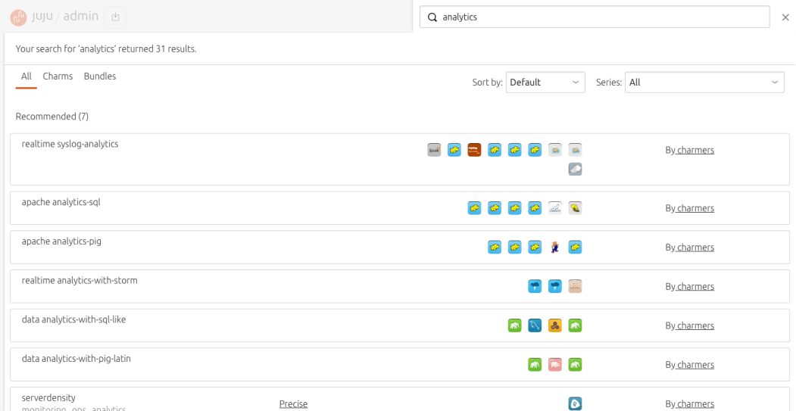This screenshot has width=796, height=411.
Task: Open charmers link in data analytics-with-sql-like row
Action: coord(695,325)
